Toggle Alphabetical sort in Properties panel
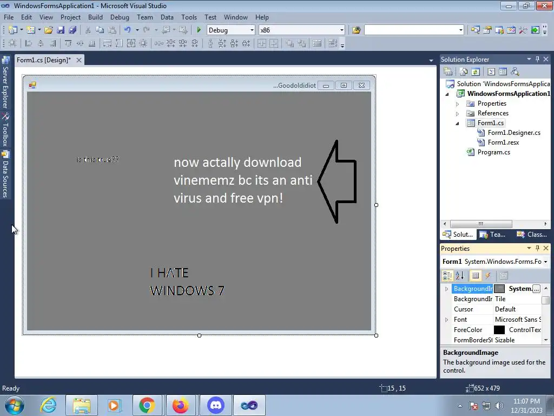 point(460,276)
